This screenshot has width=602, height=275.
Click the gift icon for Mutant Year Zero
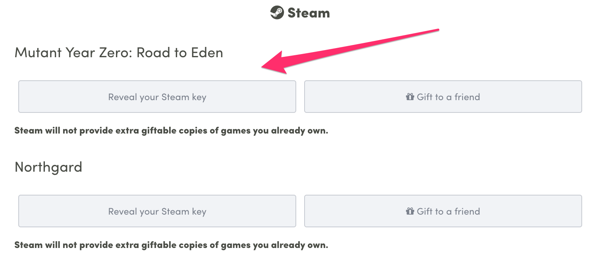pyautogui.click(x=410, y=97)
